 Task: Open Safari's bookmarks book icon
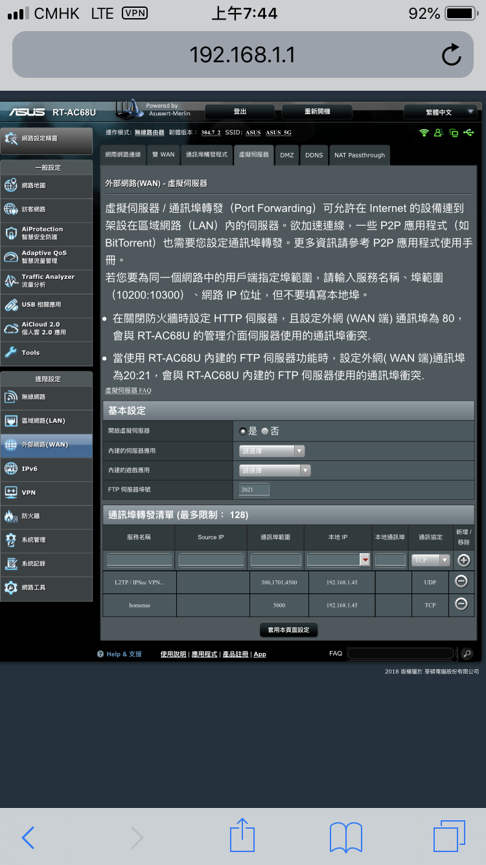point(346,838)
